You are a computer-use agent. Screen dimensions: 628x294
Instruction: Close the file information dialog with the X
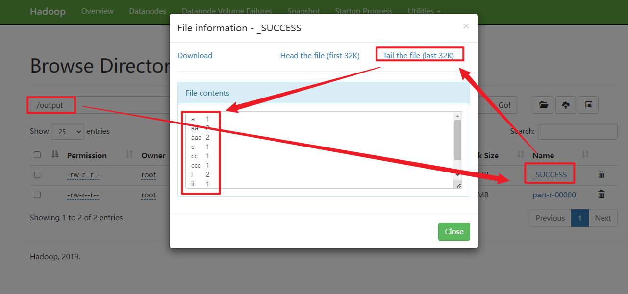[x=466, y=26]
